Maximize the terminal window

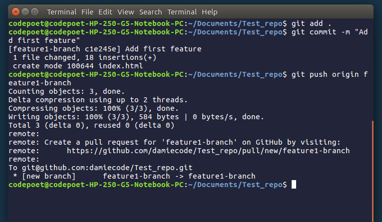pyautogui.click(x=35, y=11)
